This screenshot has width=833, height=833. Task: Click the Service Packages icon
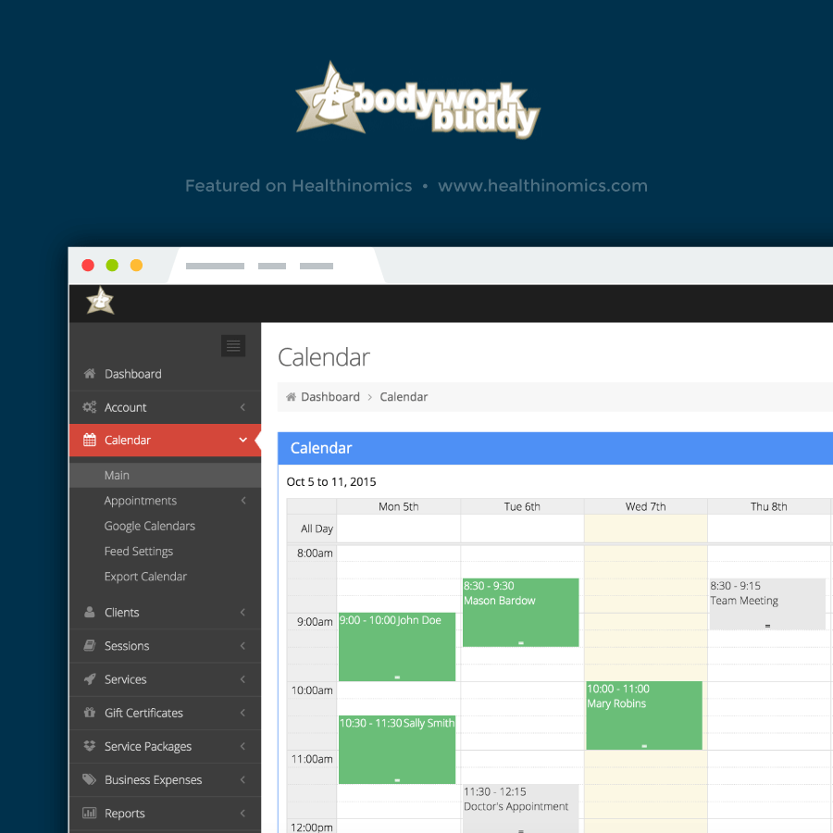coord(90,746)
